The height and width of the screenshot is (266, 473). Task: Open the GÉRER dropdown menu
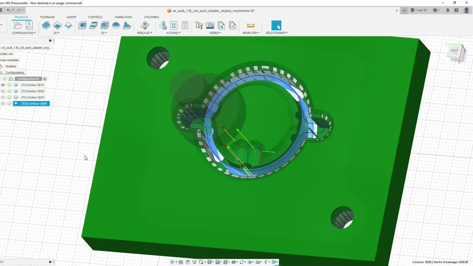tap(215, 33)
